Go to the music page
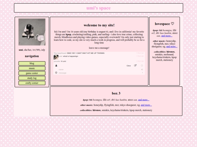Screen dimensions: 197x147 (x=32, y=68)
